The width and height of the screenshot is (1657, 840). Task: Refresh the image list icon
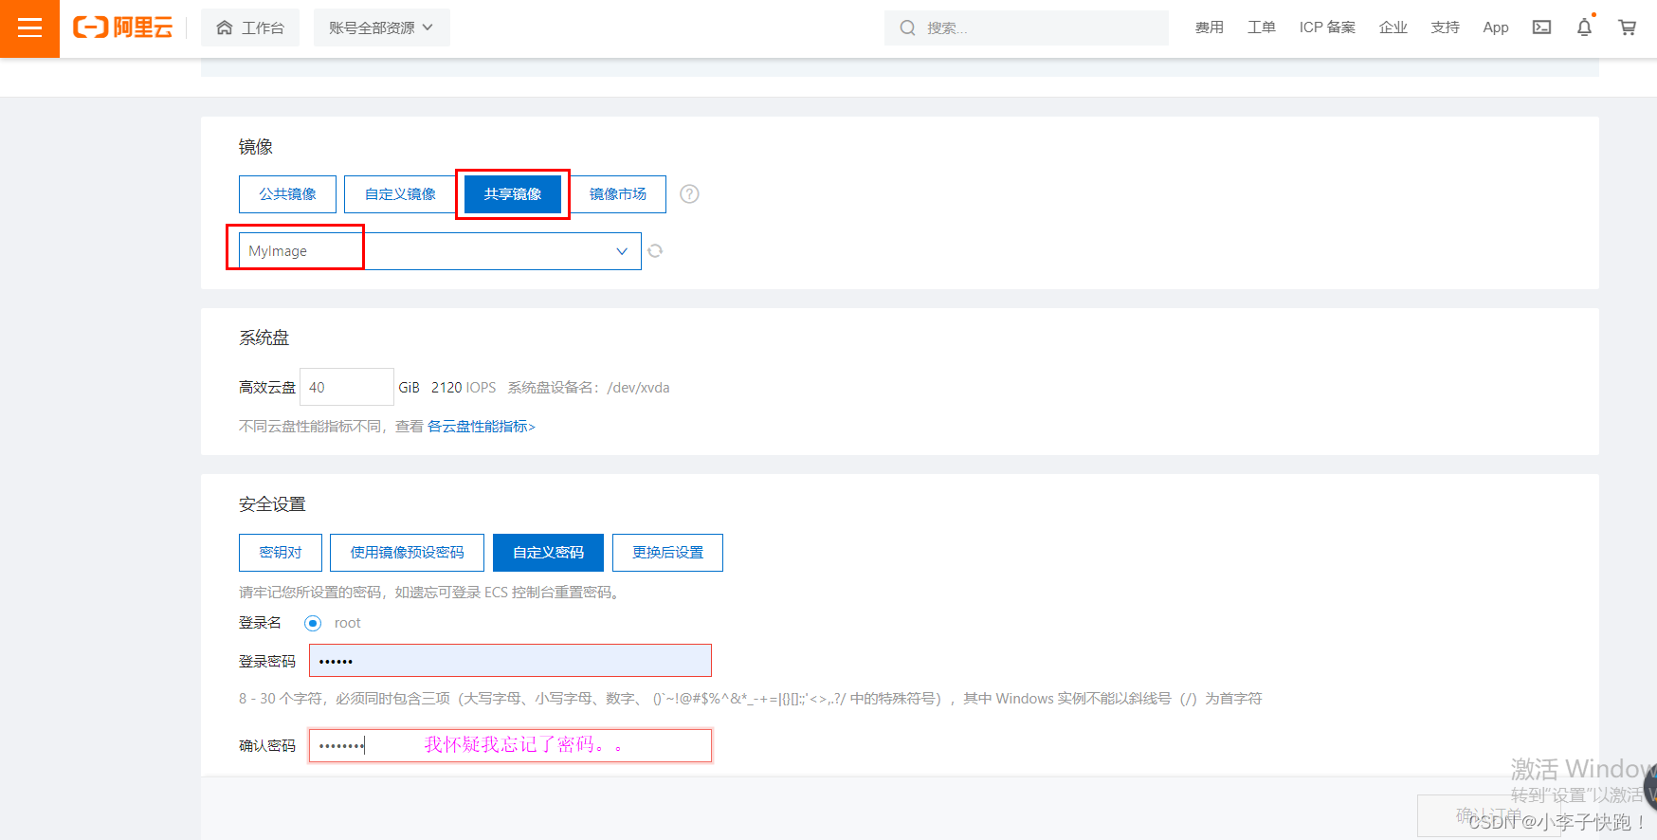tap(655, 251)
